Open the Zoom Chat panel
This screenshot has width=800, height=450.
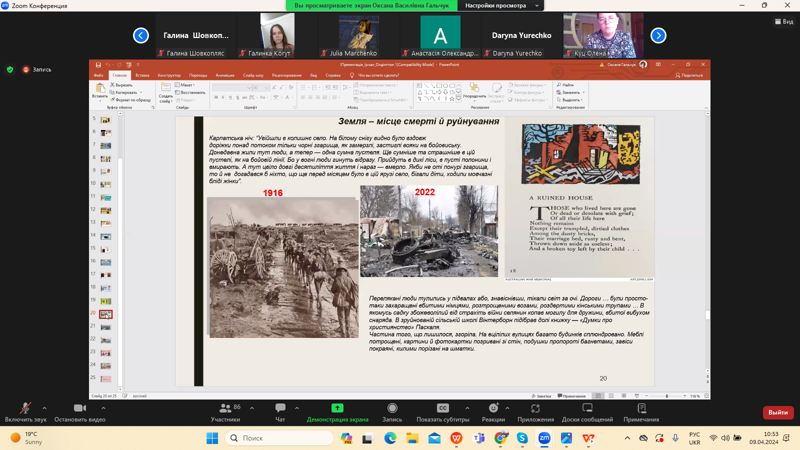pos(280,408)
